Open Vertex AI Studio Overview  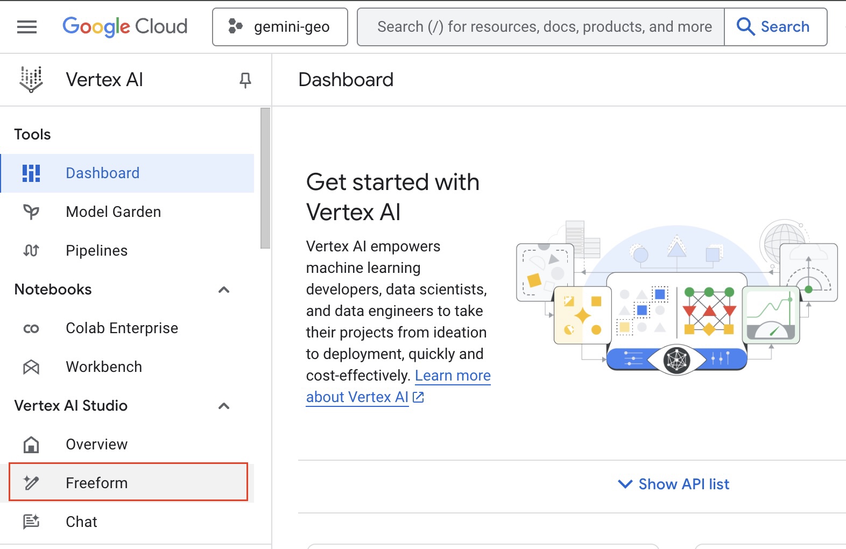coord(128,445)
